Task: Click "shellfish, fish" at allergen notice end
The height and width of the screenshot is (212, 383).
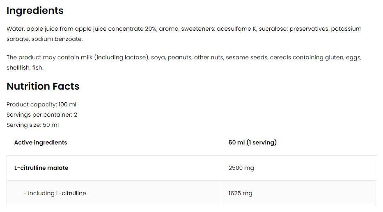Action: pyautogui.click(x=25, y=68)
